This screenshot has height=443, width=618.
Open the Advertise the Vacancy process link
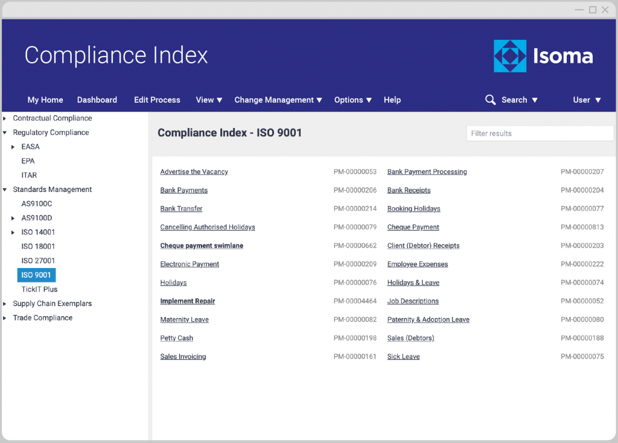194,172
